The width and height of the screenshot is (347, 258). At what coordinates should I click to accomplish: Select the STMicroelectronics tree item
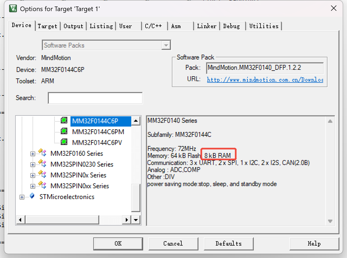click(x=67, y=197)
